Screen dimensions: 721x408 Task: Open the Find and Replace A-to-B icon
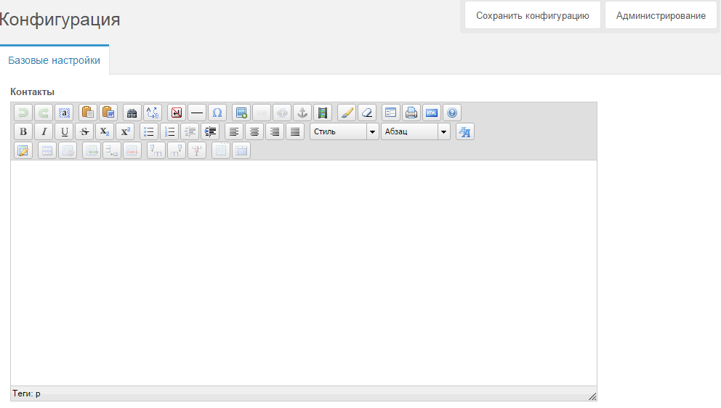tap(152, 113)
